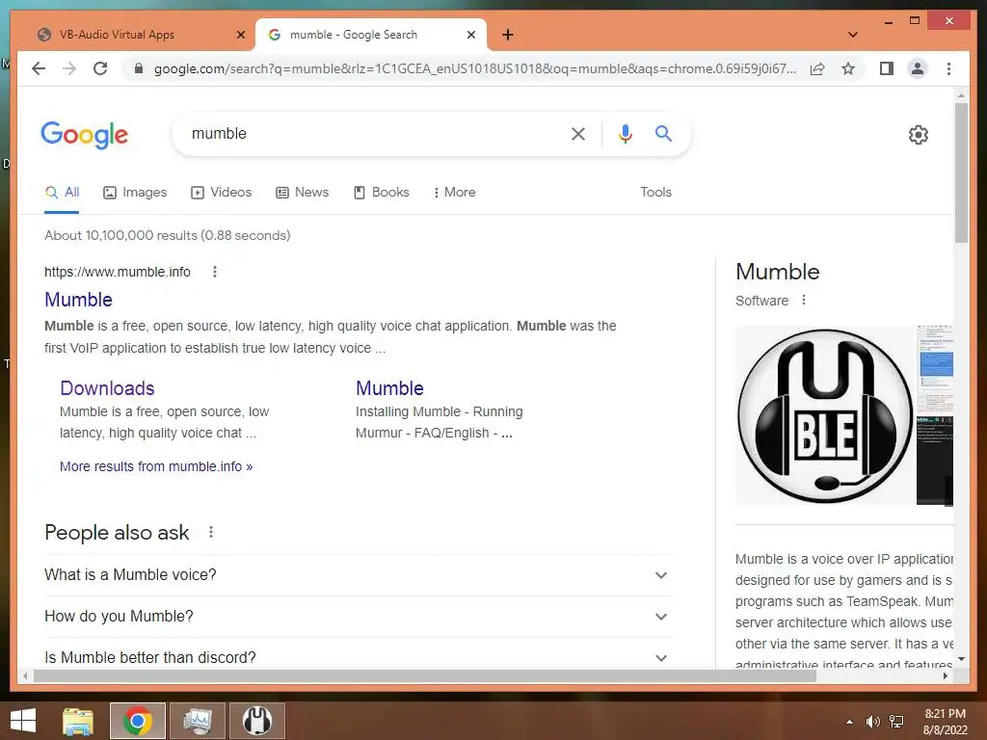Submit search with magnifier icon
The image size is (987, 740).
(x=663, y=133)
